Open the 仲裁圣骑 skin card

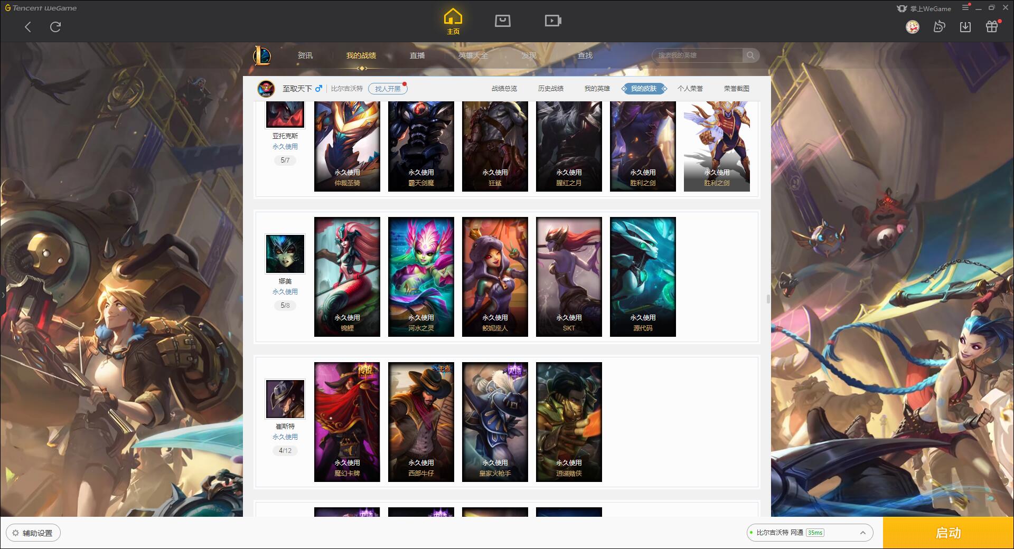coord(347,146)
